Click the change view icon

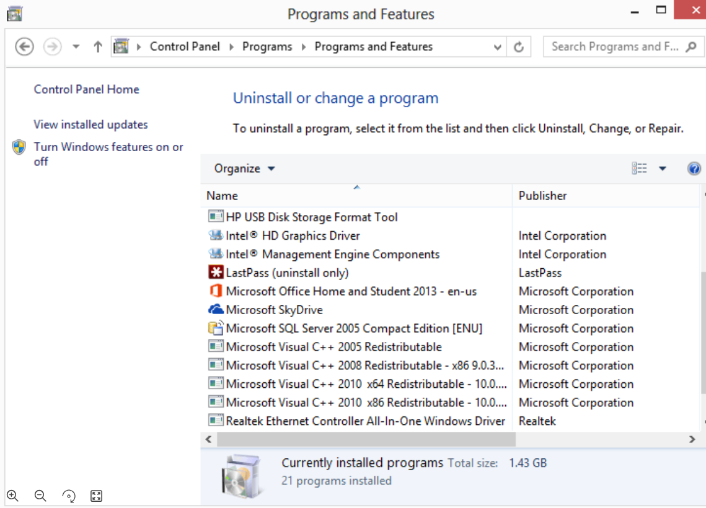point(639,169)
